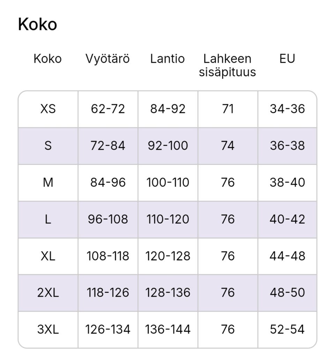The width and height of the screenshot is (335, 360).
Task: Select hip value 92-100 cell
Action: 168,146
